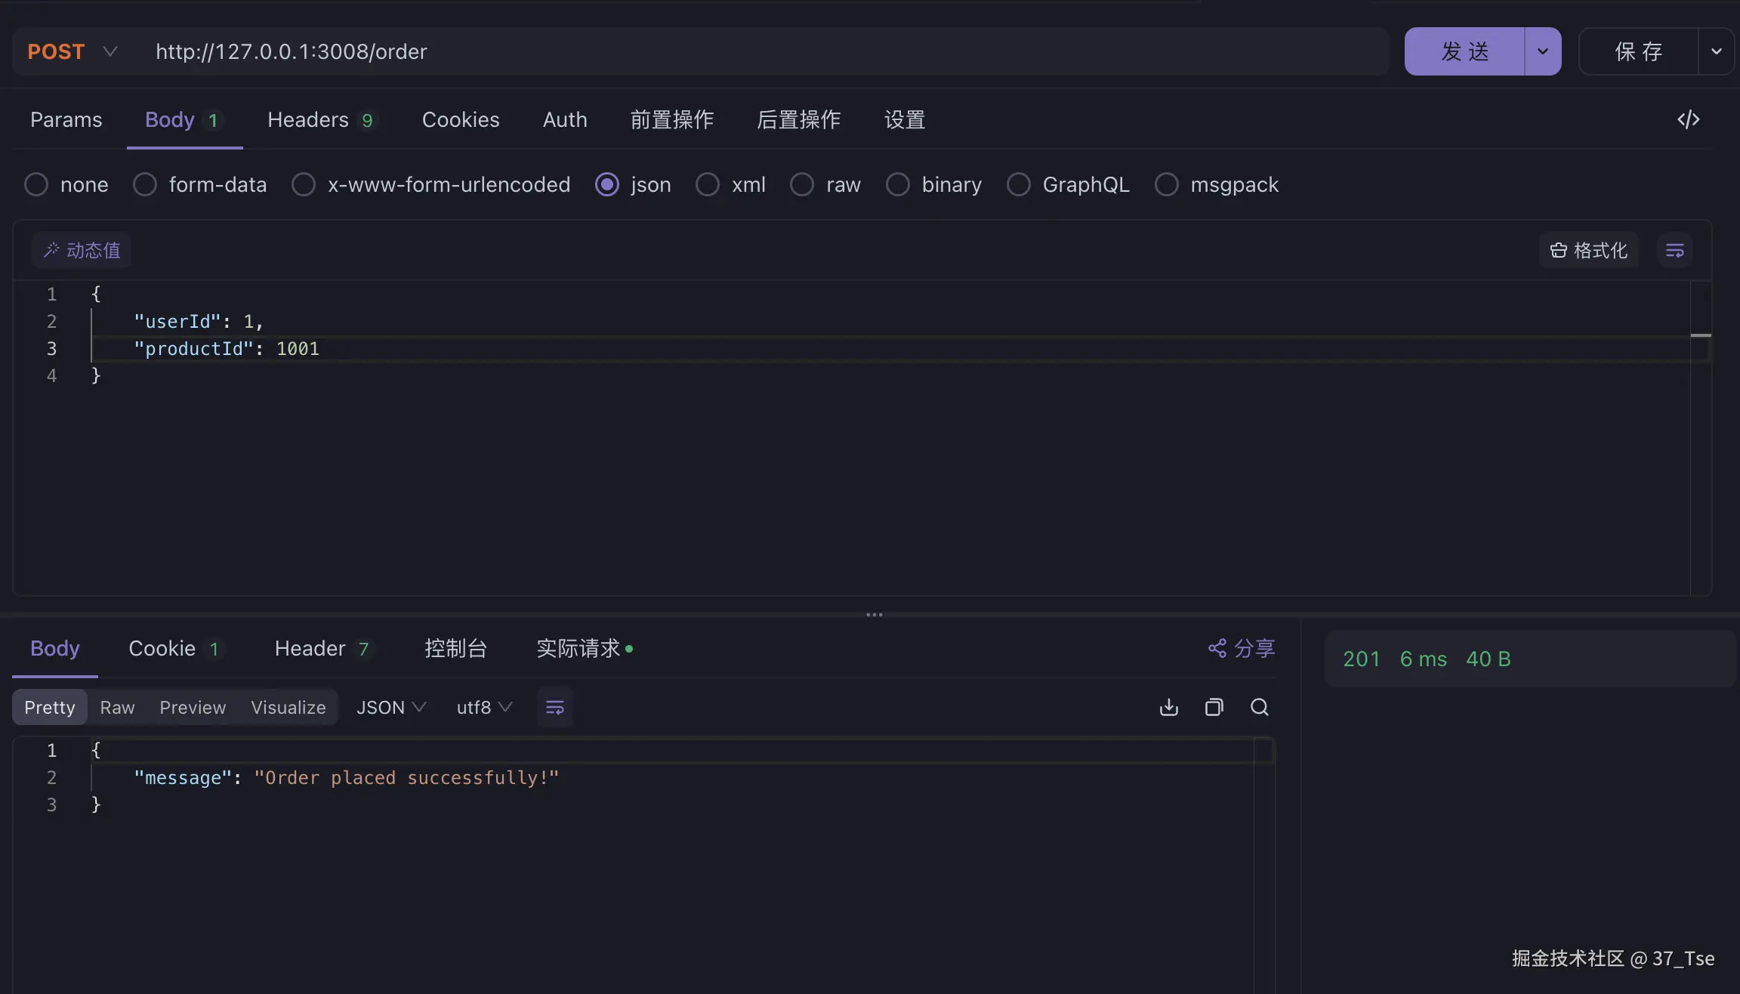Copy the response body to clipboard
The height and width of the screenshot is (994, 1740).
coord(1214,708)
